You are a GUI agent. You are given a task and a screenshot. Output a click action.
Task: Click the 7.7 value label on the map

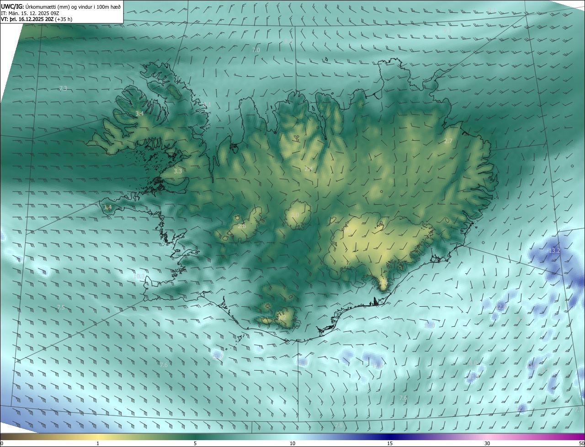point(578,410)
